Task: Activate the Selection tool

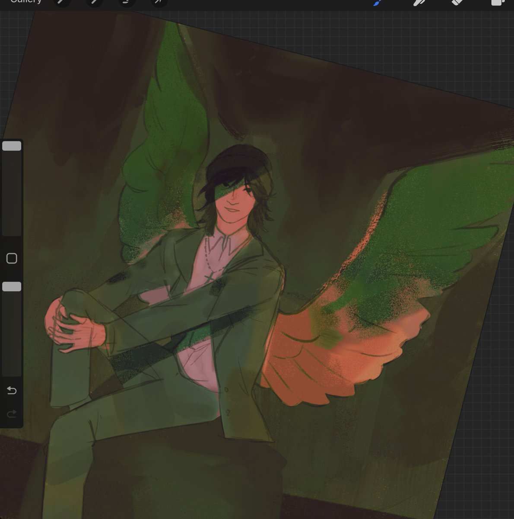Action: (x=127, y=3)
